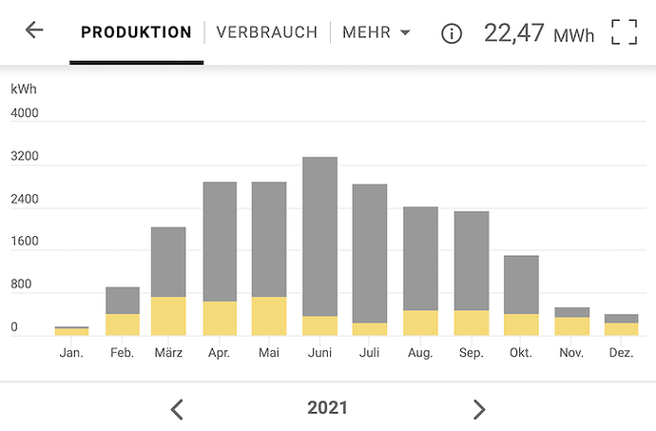Go to next year with right chevron
656x431 pixels.
pos(479,409)
